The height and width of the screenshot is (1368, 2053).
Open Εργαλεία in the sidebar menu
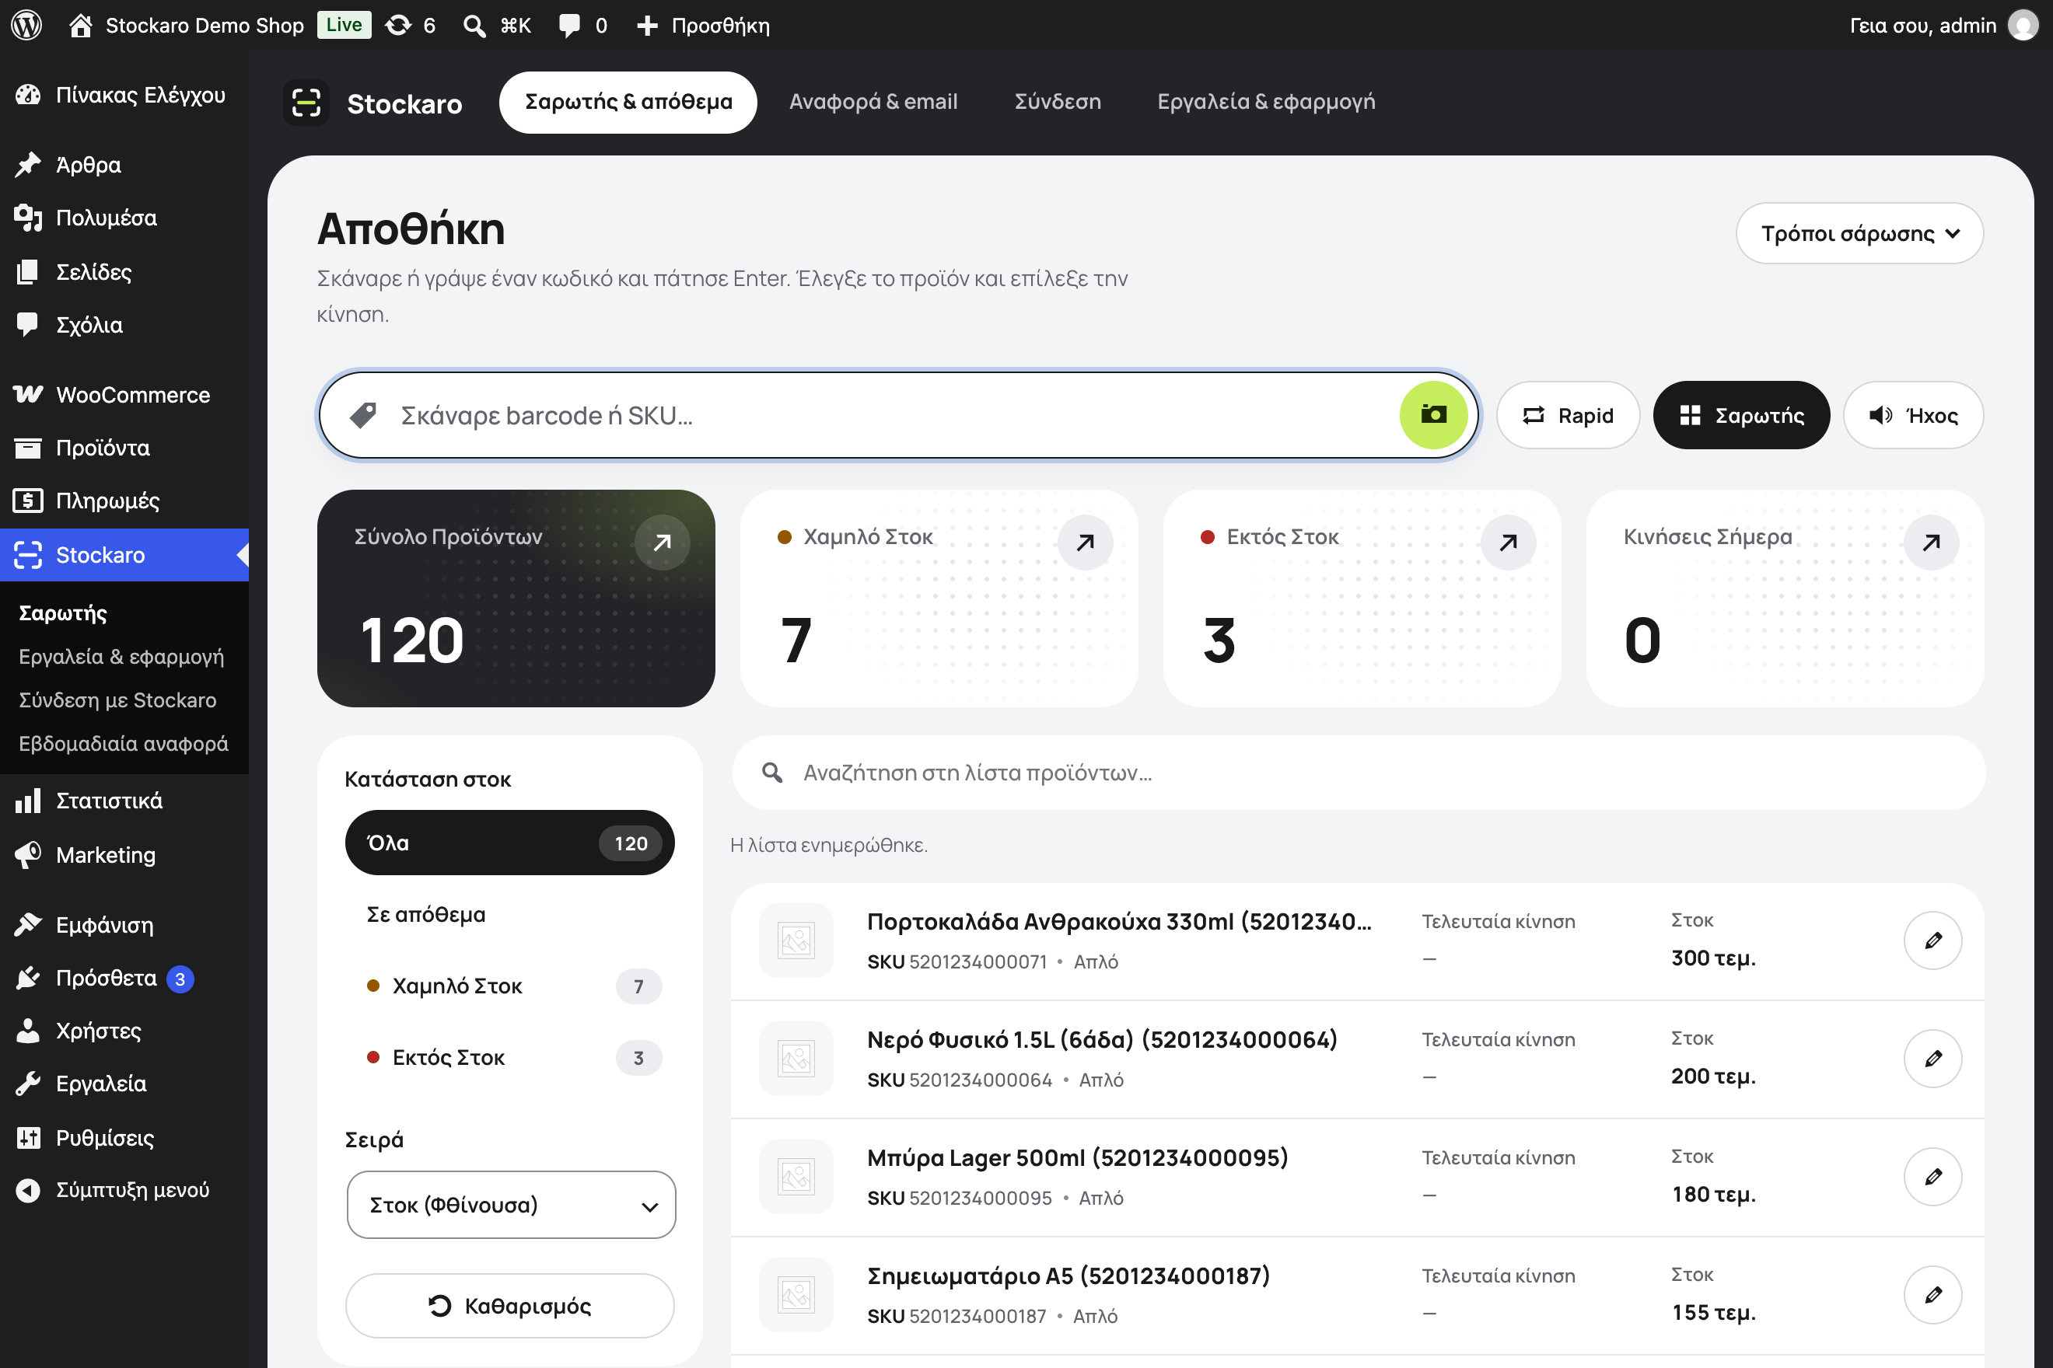pyautogui.click(x=124, y=1084)
